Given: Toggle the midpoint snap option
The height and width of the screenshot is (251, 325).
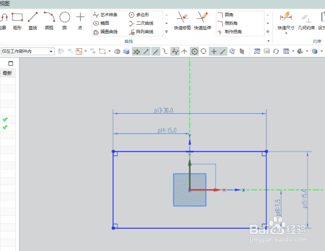Looking at the screenshot, I should point(156,51).
